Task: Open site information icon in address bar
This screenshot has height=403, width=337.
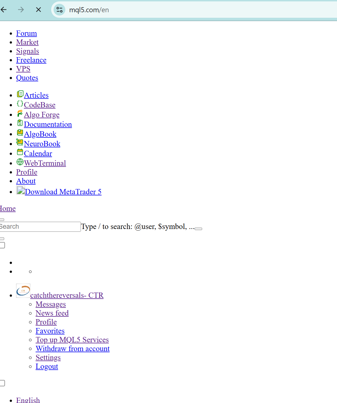Action: [60, 10]
